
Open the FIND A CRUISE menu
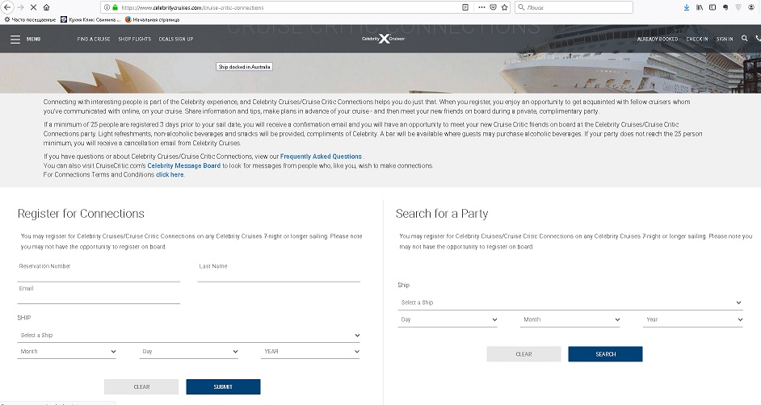(x=94, y=40)
